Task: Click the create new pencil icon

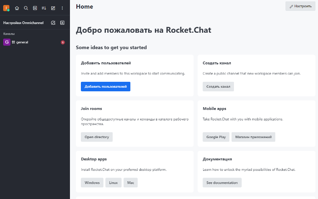Action: point(53,8)
